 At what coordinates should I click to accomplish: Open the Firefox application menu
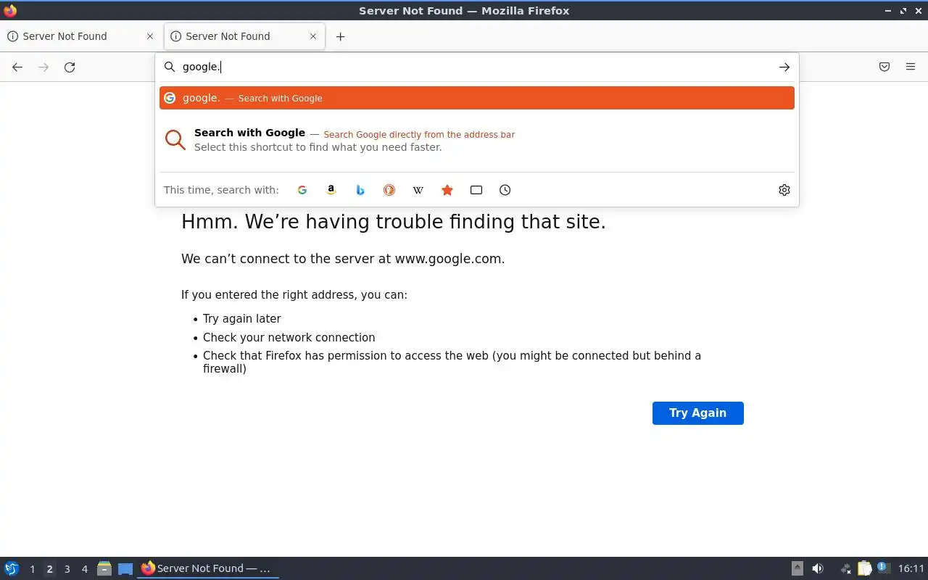pos(911,67)
